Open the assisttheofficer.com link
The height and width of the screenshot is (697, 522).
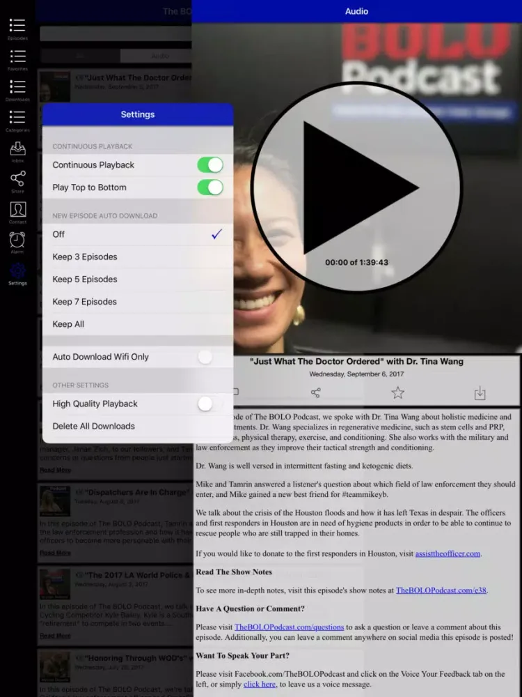point(448,553)
